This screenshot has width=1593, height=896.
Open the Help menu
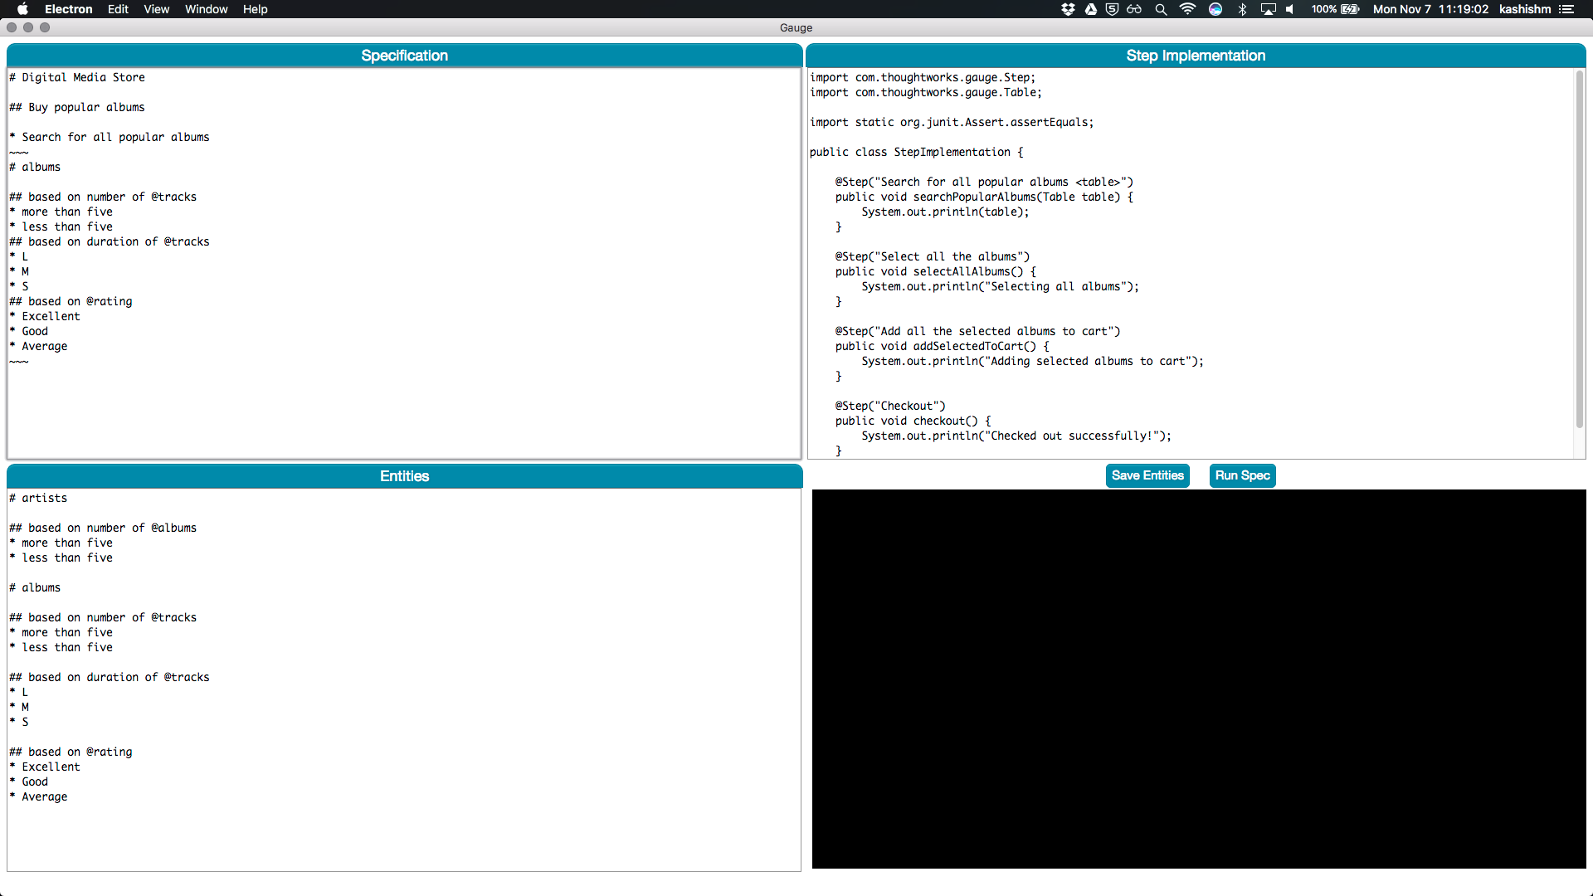click(255, 9)
